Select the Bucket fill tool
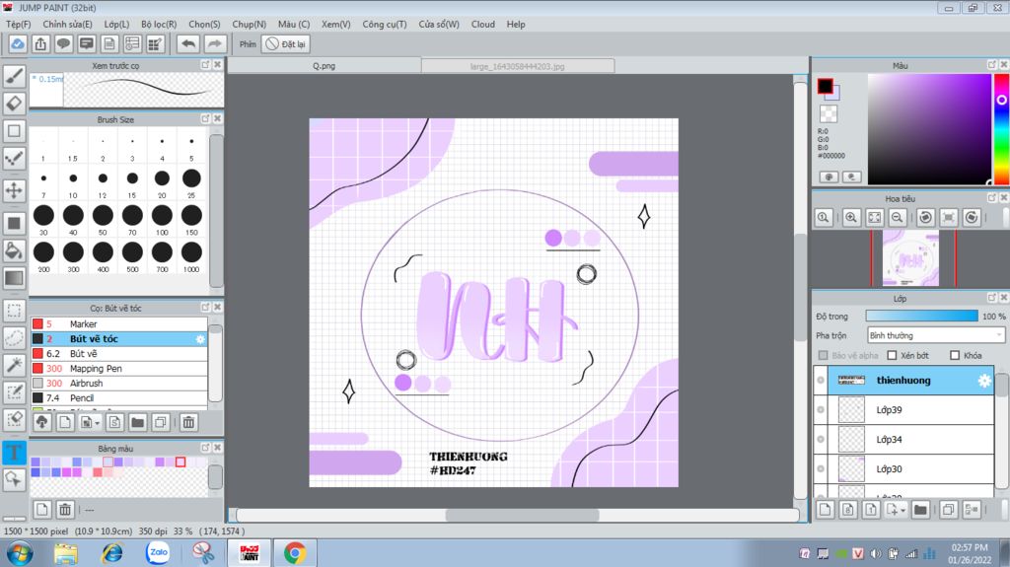 click(14, 250)
